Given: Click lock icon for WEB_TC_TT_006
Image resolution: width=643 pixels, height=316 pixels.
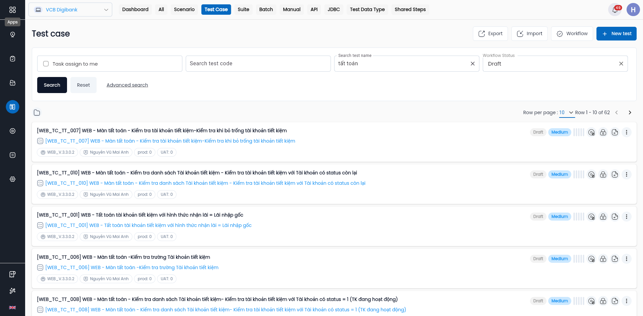Looking at the screenshot, I should click(603, 259).
